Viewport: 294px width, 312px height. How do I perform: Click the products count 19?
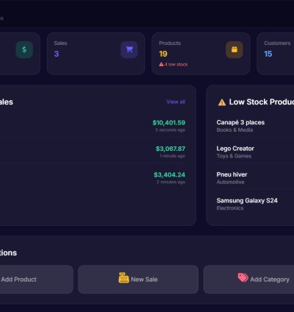click(x=163, y=54)
